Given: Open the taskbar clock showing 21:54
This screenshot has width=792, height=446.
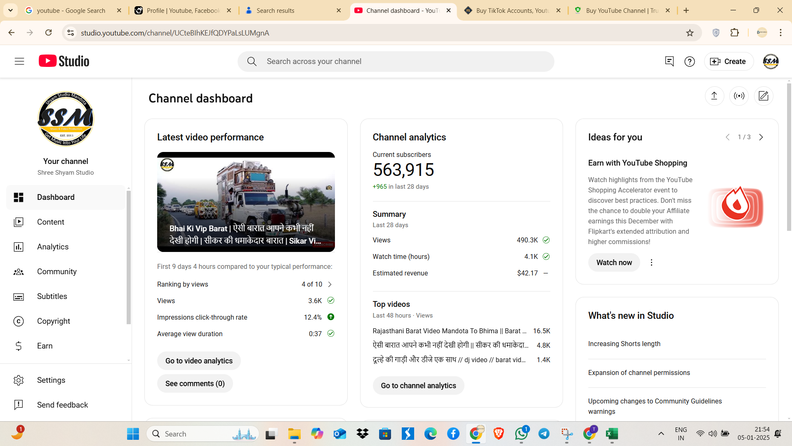Looking at the screenshot, I should [754, 434].
